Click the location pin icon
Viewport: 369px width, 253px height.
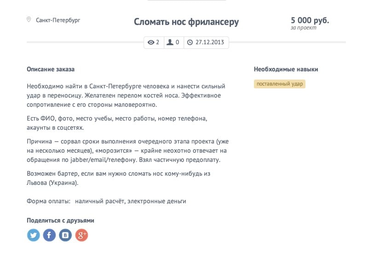[29, 20]
